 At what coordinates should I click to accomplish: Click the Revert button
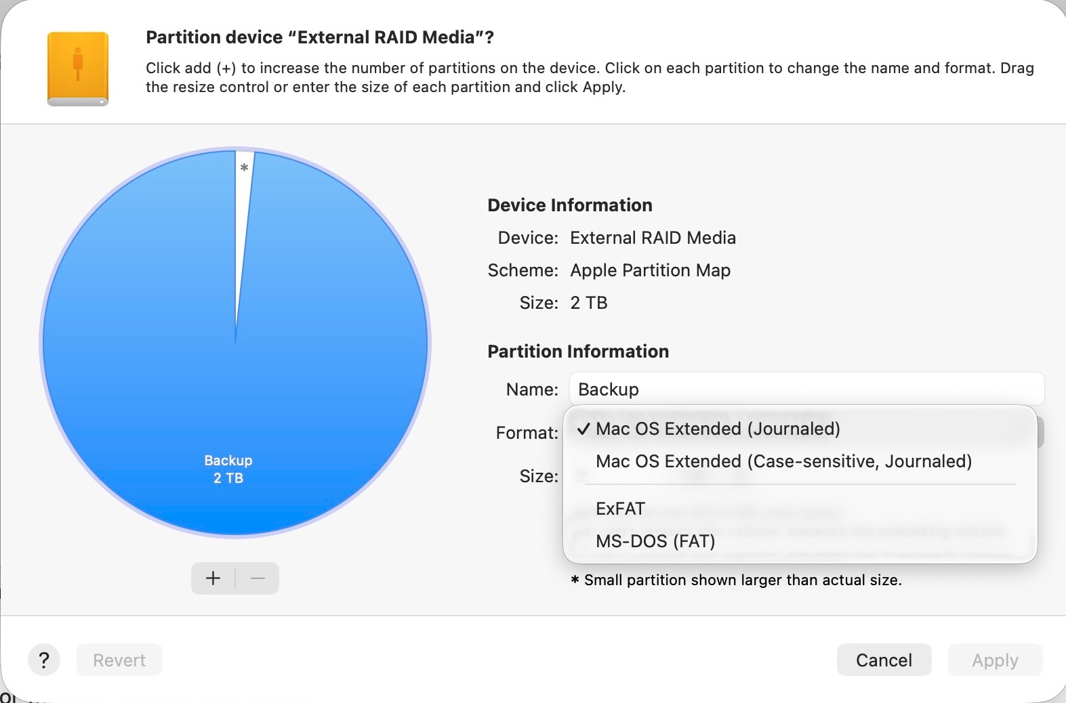tap(119, 660)
